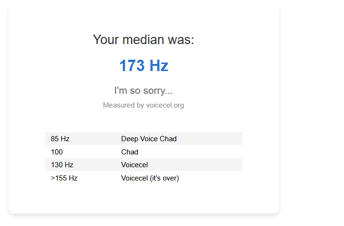344x226 pixels.
Task: Click the number 173 in result
Action: tap(132, 65)
